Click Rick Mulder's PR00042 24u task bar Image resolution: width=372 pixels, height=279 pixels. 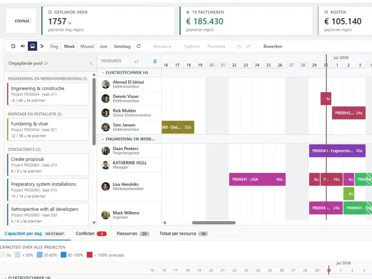click(348, 113)
